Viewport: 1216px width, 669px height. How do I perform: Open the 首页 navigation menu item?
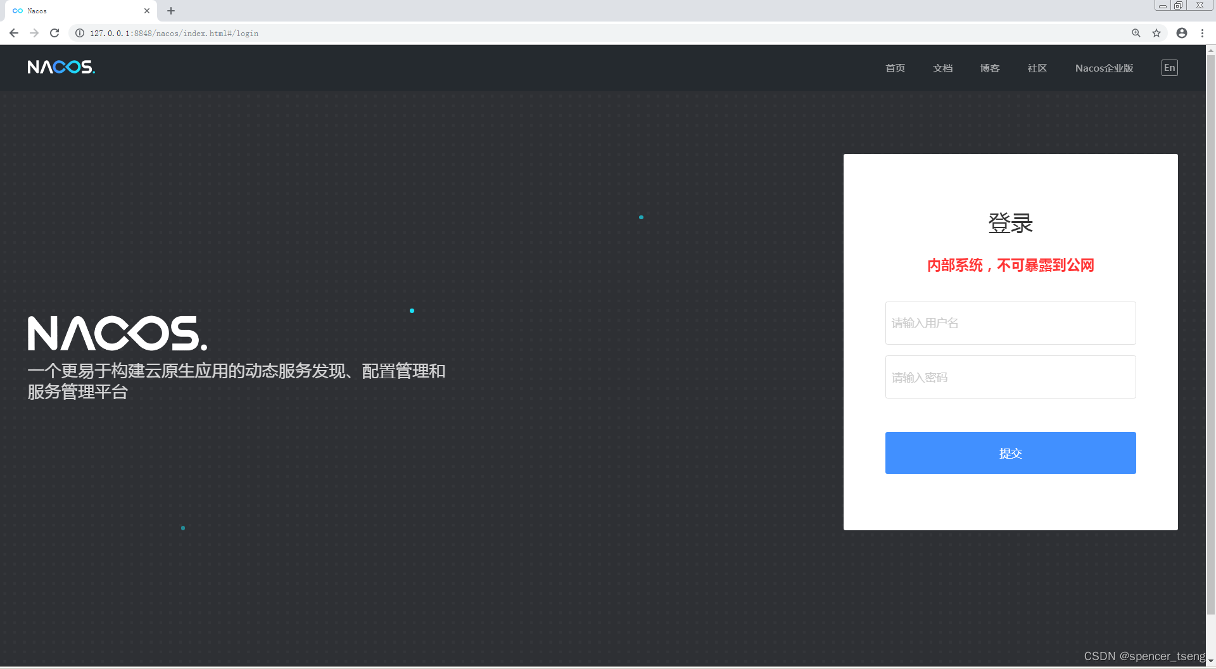pos(895,68)
